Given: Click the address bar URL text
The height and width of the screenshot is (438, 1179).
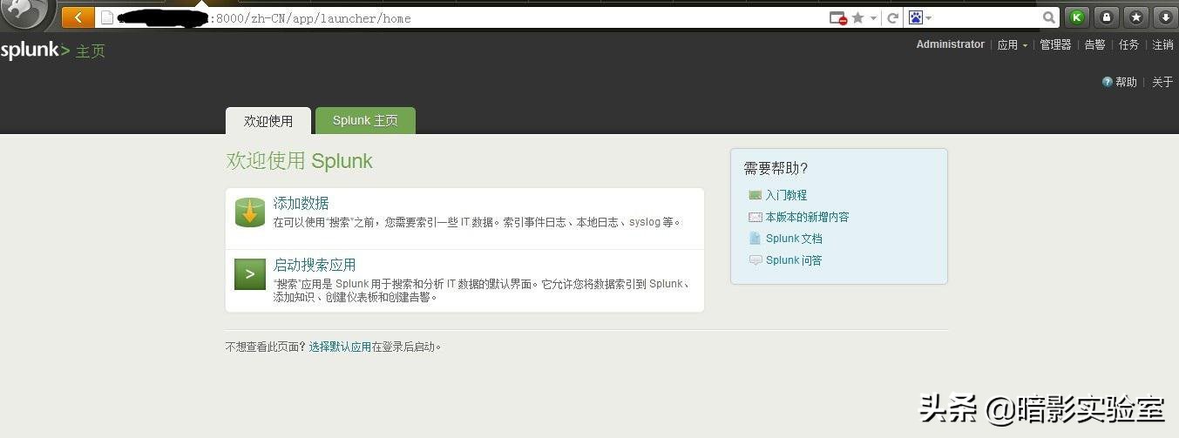Looking at the screenshot, I should tap(311, 18).
